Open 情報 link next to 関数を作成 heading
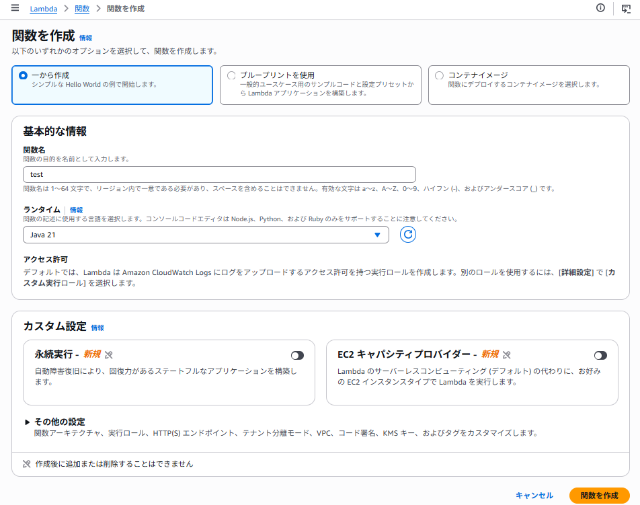 coord(86,38)
